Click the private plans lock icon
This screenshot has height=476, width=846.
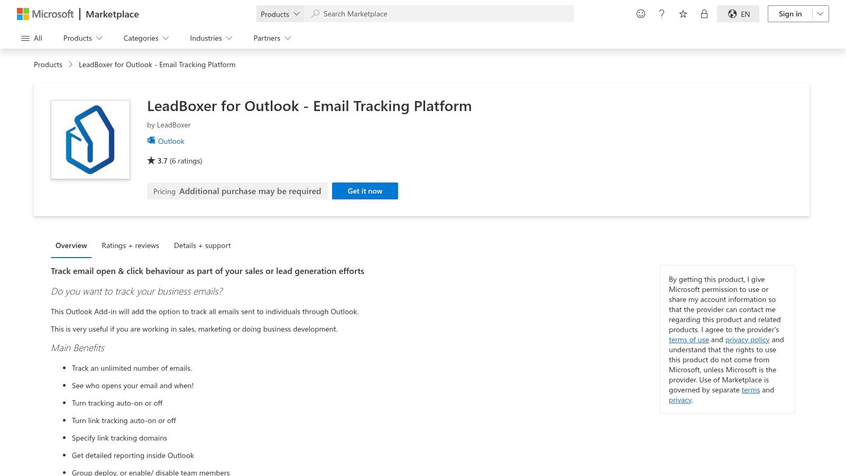pyautogui.click(x=704, y=14)
